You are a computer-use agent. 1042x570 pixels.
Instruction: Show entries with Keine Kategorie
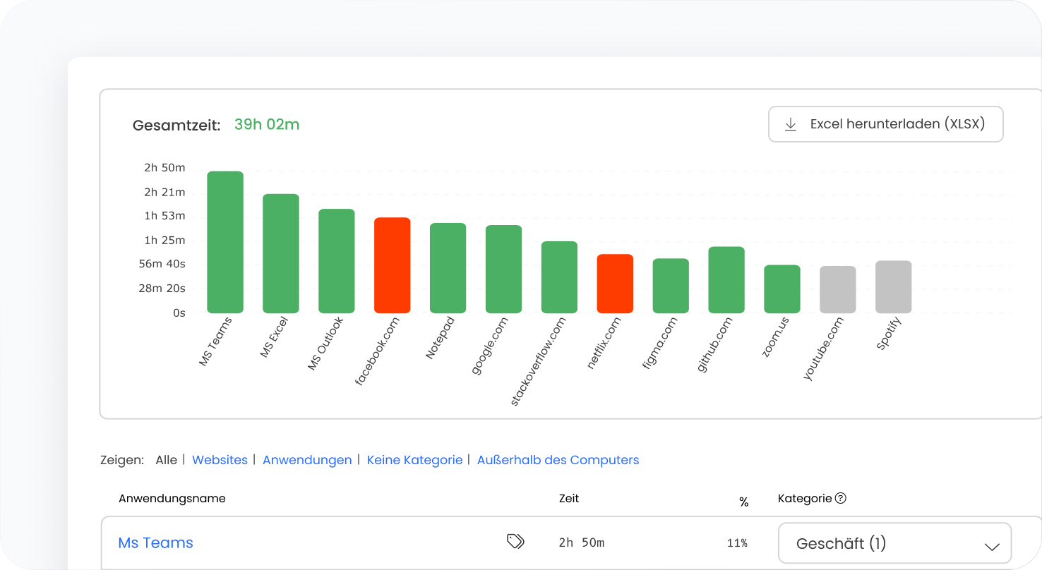pos(414,460)
